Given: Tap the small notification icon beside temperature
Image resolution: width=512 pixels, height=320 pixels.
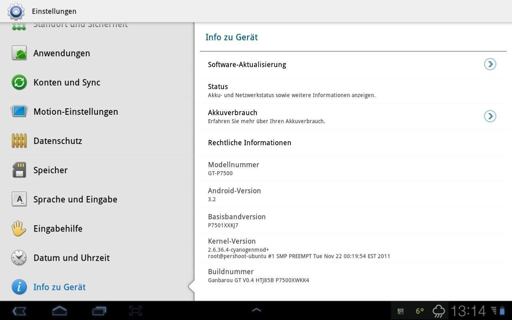Looking at the screenshot, I should 400,311.
